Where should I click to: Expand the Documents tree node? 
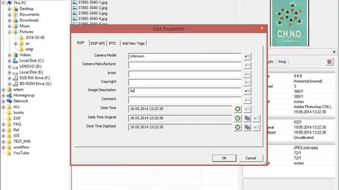[10, 15]
